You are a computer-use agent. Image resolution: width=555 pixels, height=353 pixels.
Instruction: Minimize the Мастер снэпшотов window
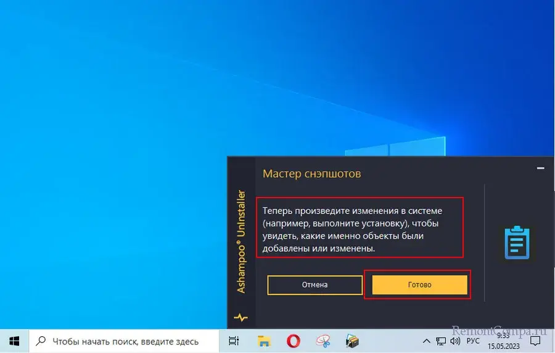pos(540,168)
